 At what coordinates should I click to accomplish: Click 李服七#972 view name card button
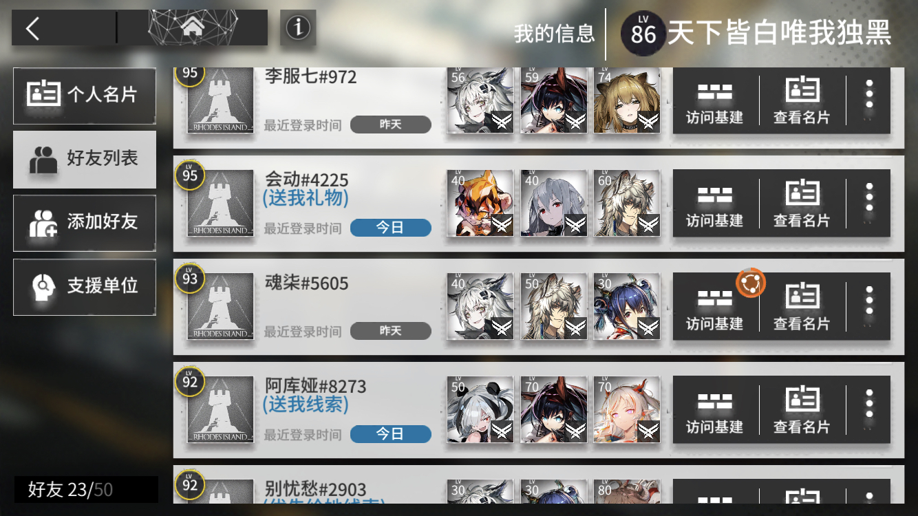[x=802, y=100]
